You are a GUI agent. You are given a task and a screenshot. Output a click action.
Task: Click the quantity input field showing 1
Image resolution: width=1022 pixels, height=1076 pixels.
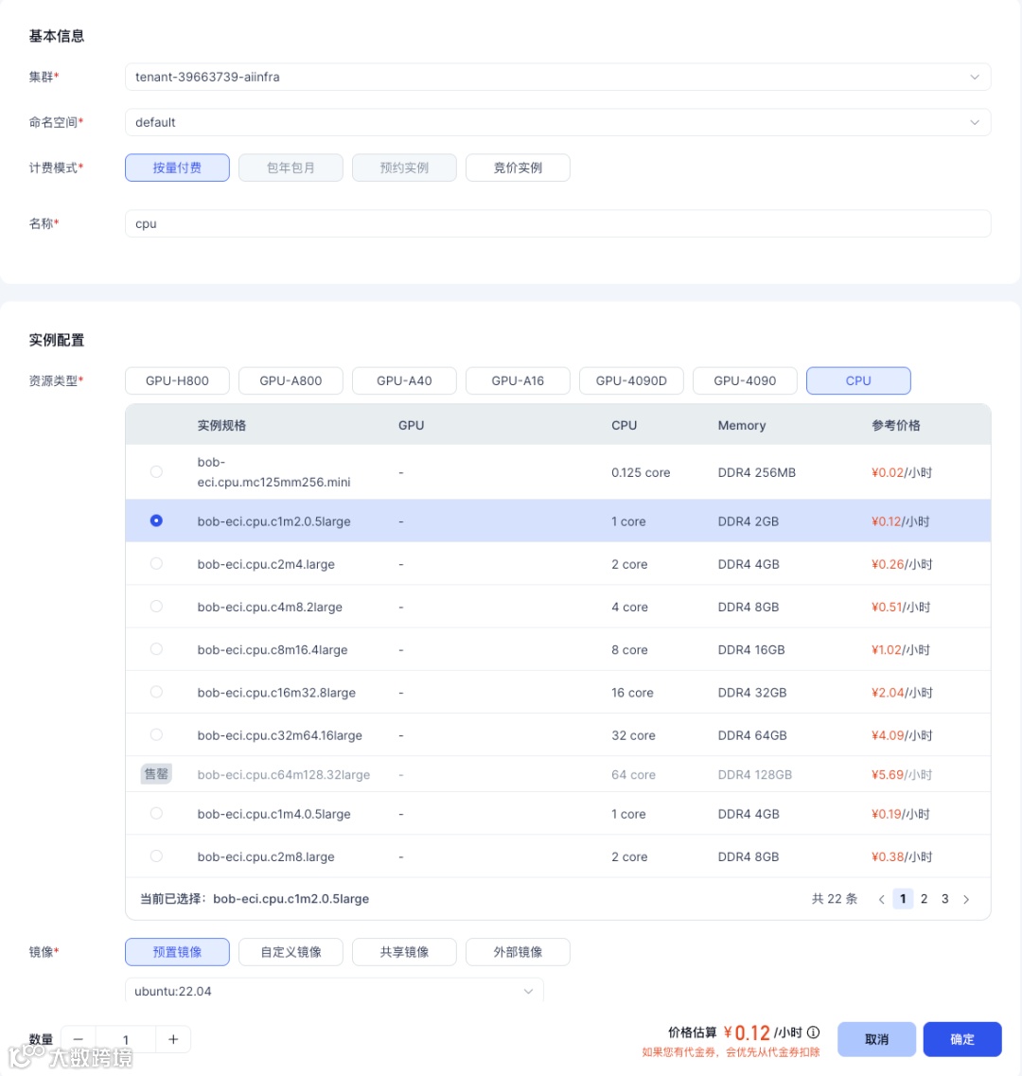coord(126,1040)
